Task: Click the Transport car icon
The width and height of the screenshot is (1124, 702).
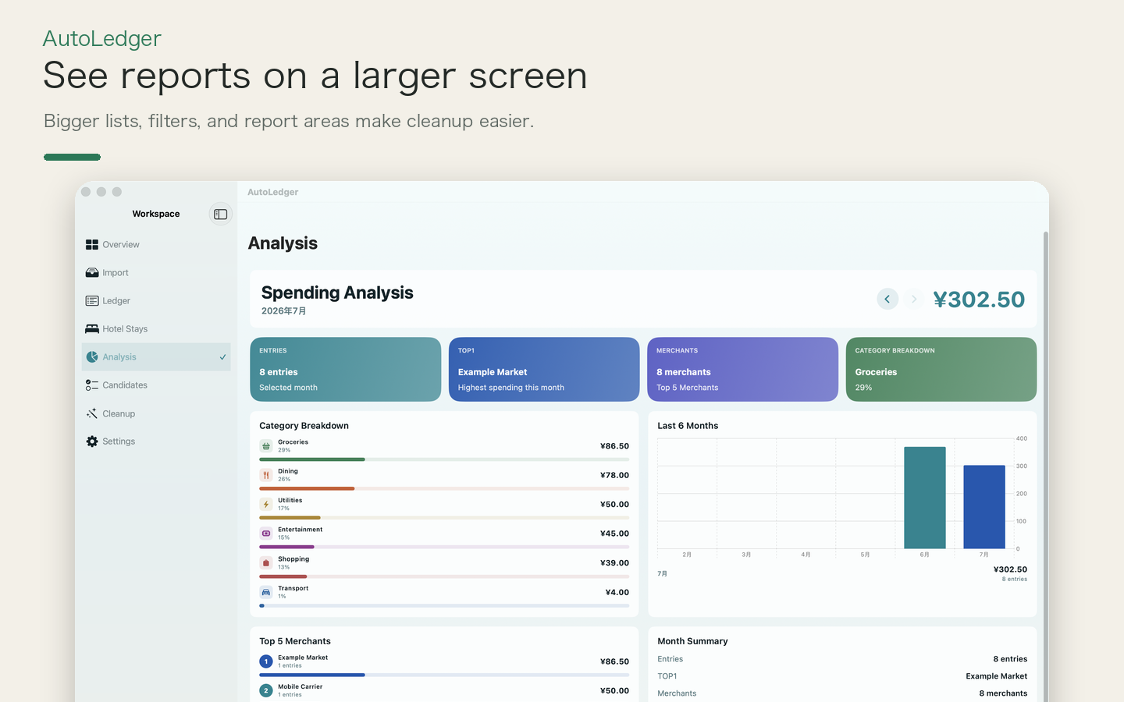Action: pos(266,592)
